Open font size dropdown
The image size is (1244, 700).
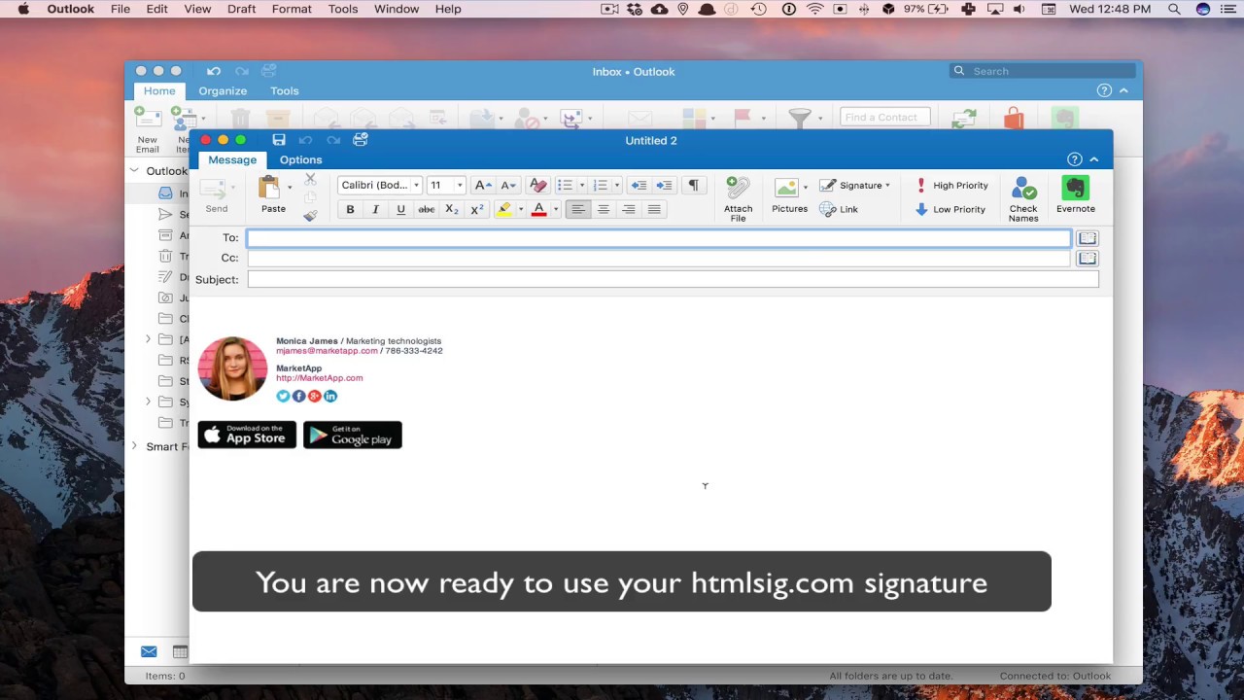click(x=460, y=185)
